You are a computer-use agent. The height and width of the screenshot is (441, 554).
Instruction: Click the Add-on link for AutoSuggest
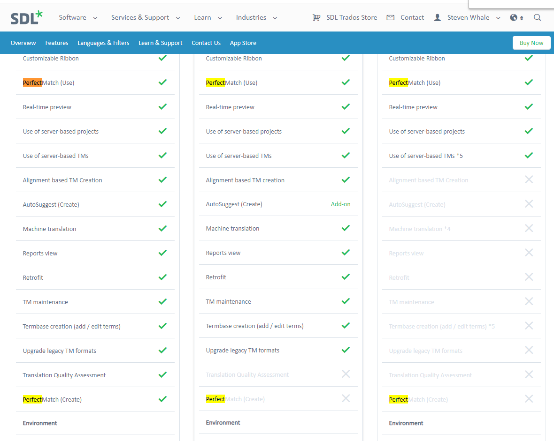[x=340, y=204]
